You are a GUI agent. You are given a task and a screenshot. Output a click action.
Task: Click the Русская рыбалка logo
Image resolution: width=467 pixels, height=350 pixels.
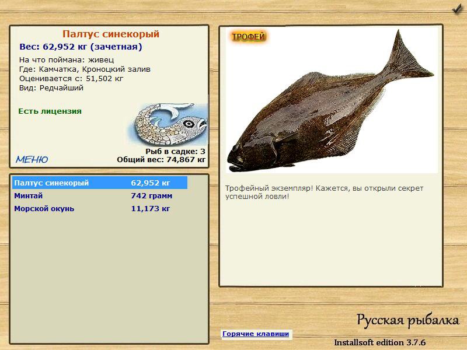[408, 321]
